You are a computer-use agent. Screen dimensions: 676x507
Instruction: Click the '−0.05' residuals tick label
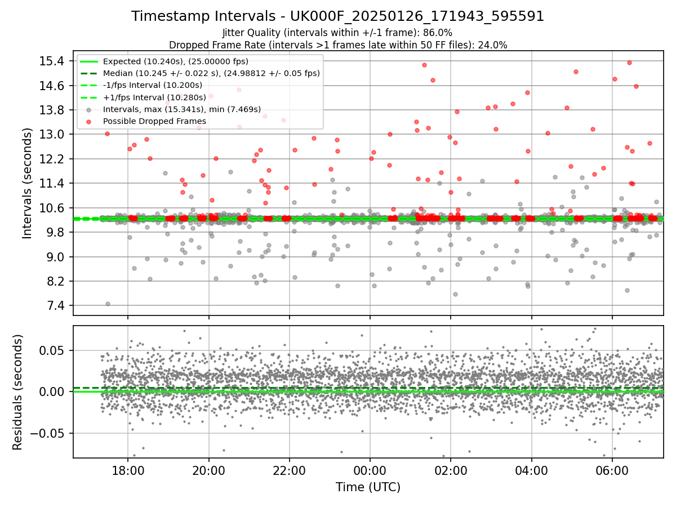(47, 433)
